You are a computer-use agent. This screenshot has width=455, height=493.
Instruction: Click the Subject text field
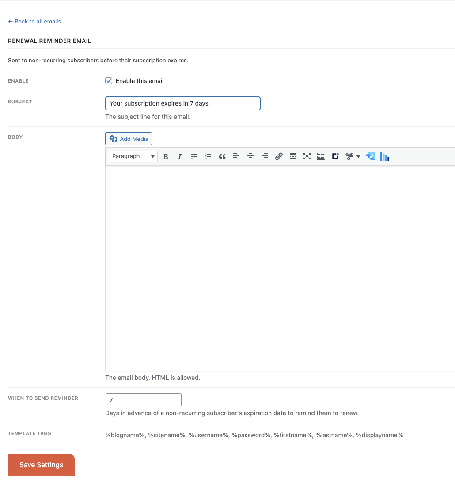click(182, 103)
